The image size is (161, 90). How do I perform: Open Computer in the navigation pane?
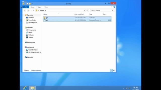pos(30,47)
